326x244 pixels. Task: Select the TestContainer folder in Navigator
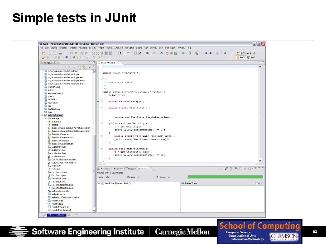[x=54, y=109]
